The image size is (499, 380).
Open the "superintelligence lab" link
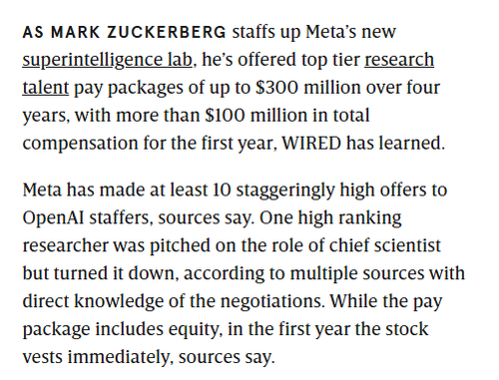click(x=108, y=61)
